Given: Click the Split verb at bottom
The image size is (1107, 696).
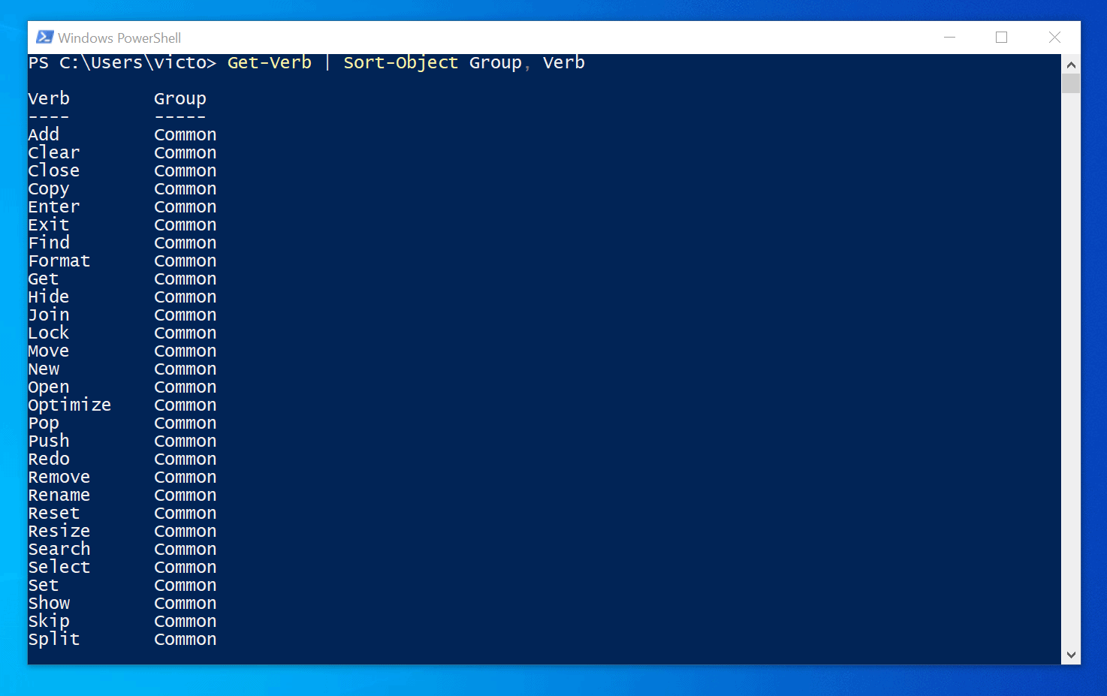Looking at the screenshot, I should point(53,639).
